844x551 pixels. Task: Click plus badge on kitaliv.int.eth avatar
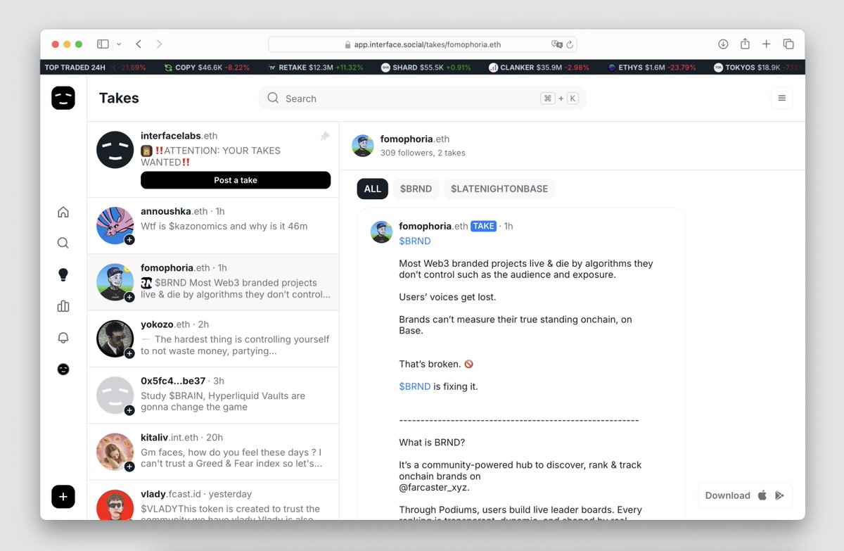[x=129, y=467]
